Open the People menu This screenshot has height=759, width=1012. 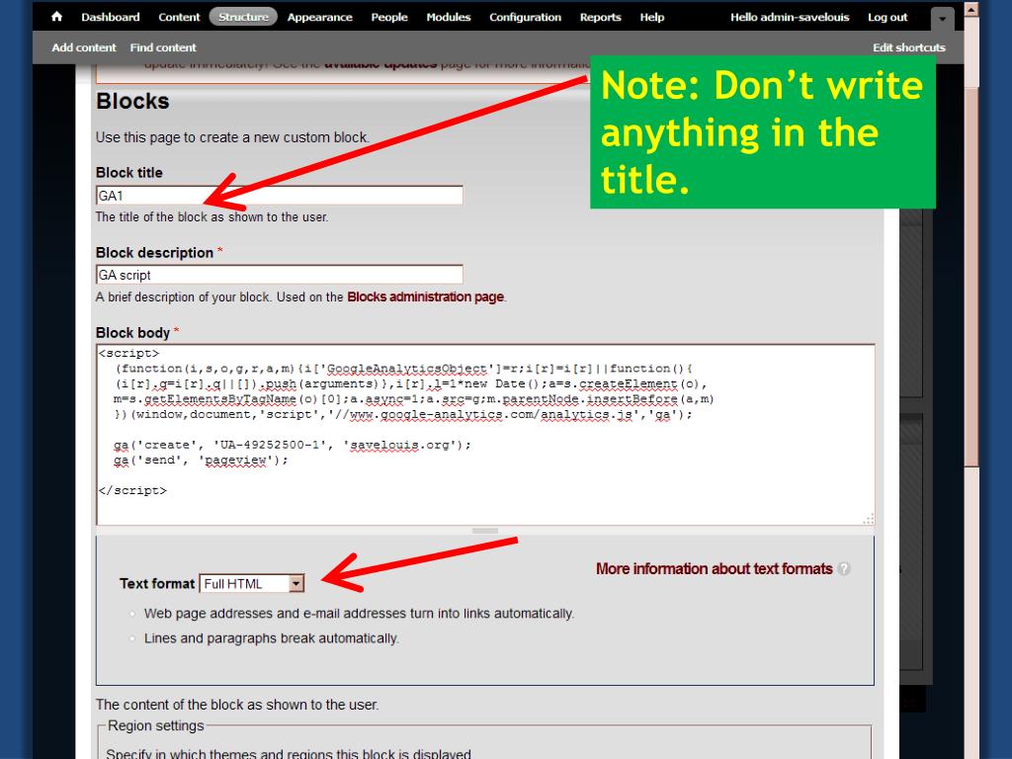pyautogui.click(x=389, y=18)
